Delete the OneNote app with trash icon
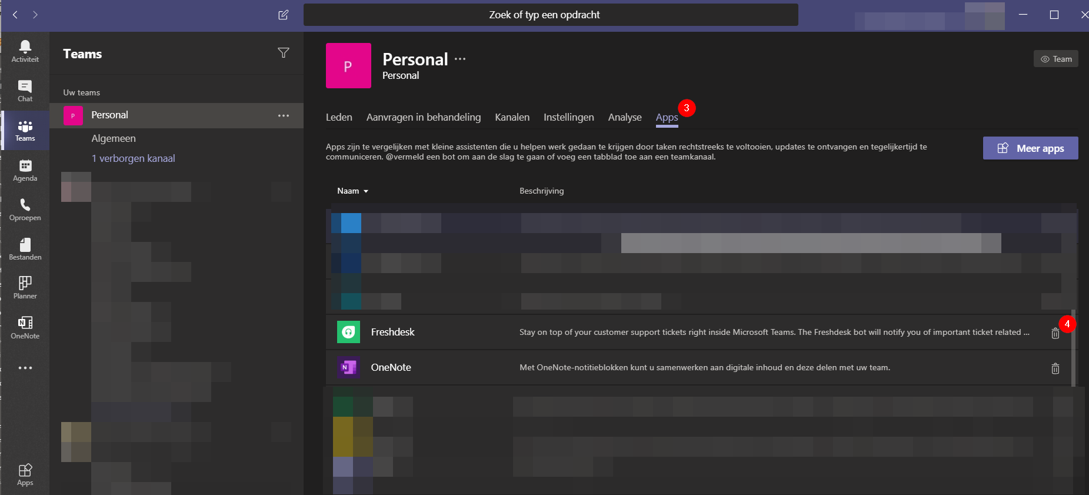Viewport: 1089px width, 495px height. [1055, 368]
